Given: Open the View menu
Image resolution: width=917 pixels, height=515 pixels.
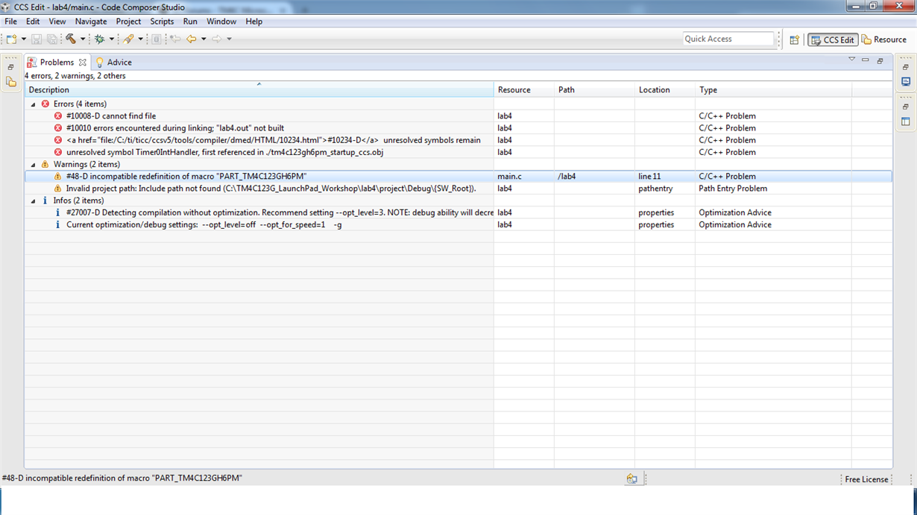Looking at the screenshot, I should tap(57, 22).
